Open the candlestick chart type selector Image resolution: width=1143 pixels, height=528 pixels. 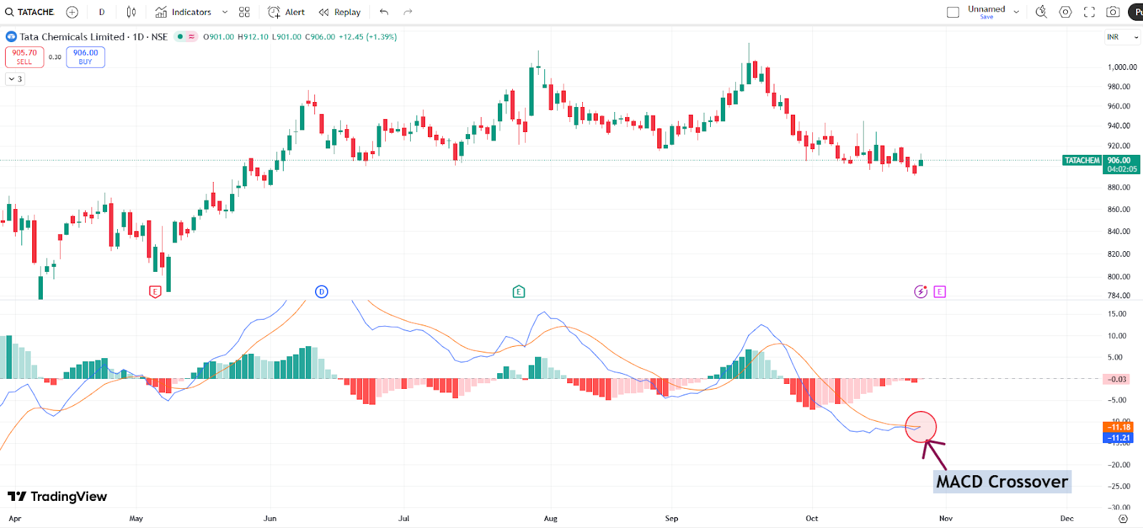pyautogui.click(x=131, y=12)
